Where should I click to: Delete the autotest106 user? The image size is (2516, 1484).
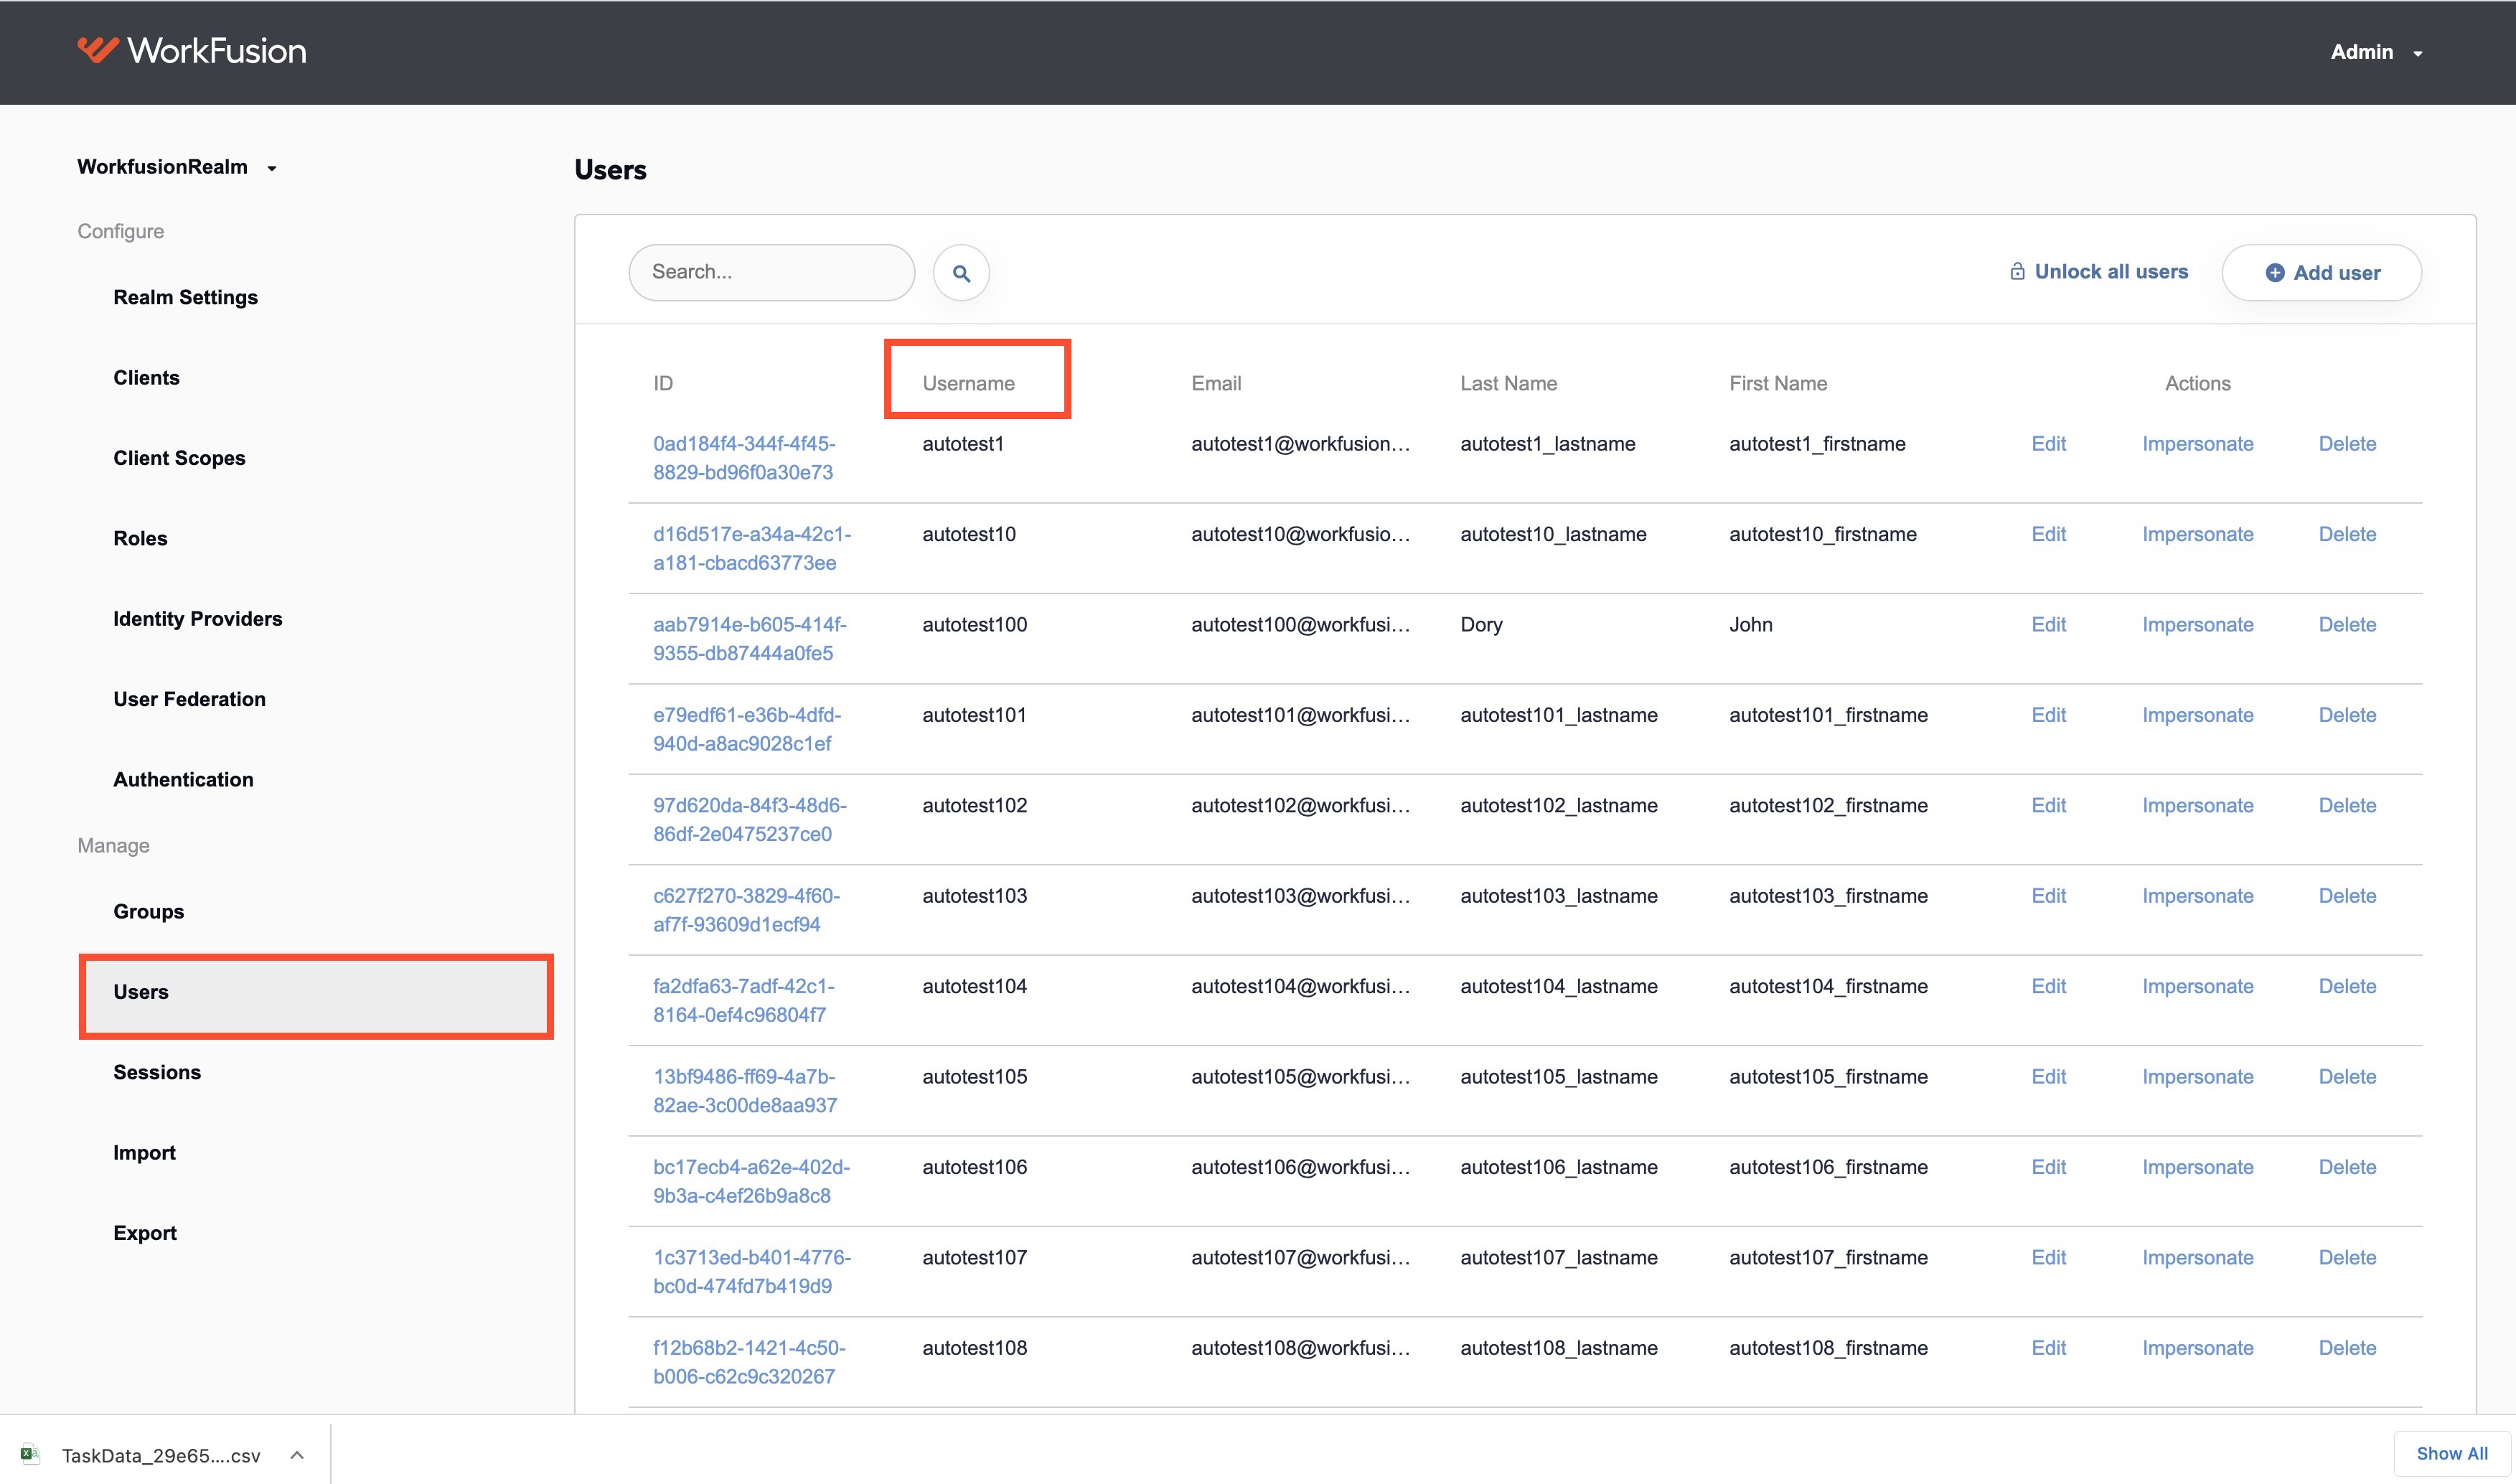tap(2347, 1167)
